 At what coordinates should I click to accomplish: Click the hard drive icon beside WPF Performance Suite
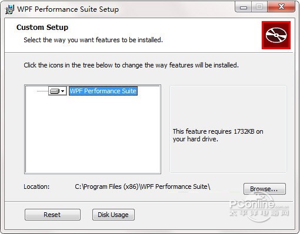[55, 91]
